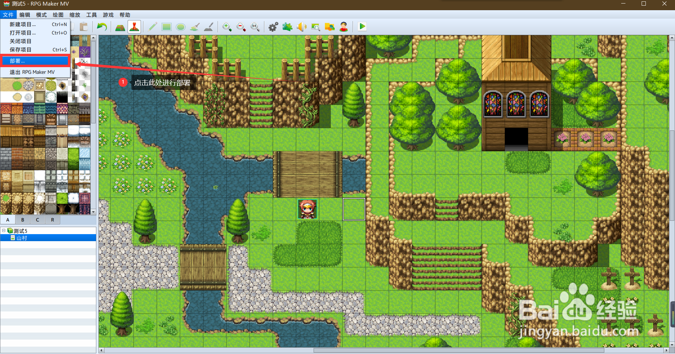
Task: Open the Database gears icon
Action: tap(273, 27)
